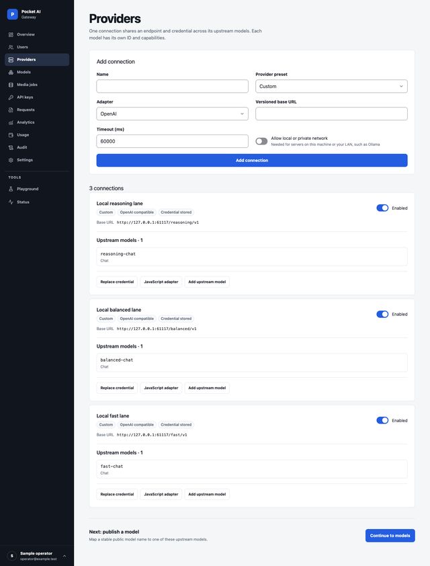
Task: Focus the connection Name input field
Action: tap(173, 86)
